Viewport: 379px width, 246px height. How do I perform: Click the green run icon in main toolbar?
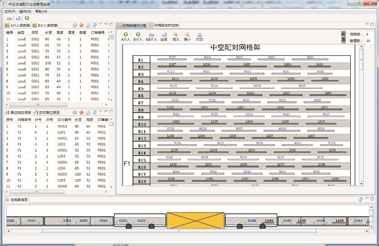27,18
